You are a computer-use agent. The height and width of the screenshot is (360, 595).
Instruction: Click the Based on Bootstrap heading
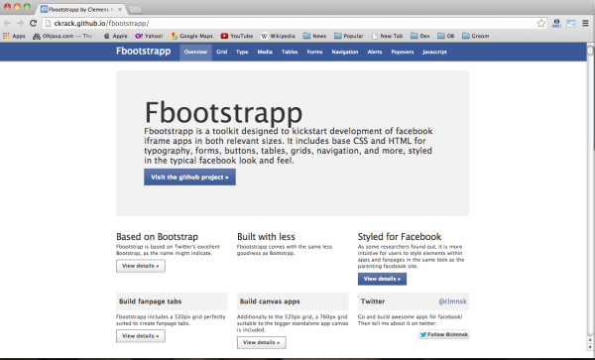157,237
